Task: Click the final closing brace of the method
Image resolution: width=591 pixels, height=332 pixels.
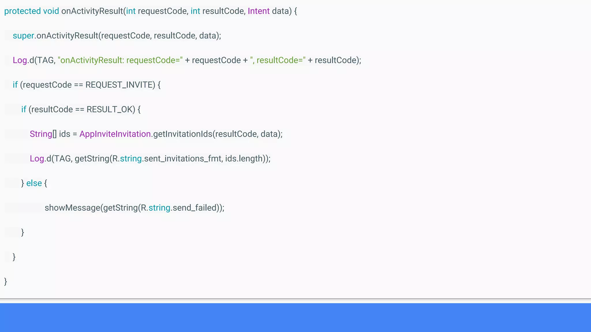Action: click(x=5, y=282)
